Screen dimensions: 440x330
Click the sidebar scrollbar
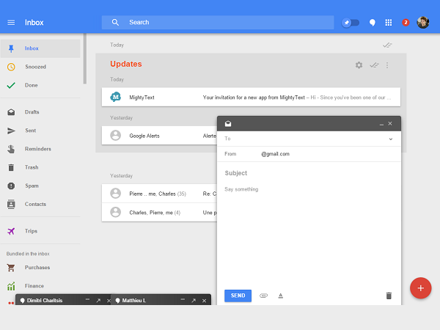click(85, 59)
